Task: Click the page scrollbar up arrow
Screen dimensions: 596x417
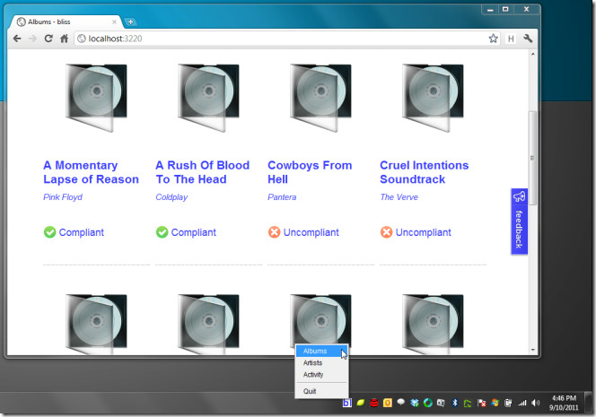Action: (x=533, y=55)
